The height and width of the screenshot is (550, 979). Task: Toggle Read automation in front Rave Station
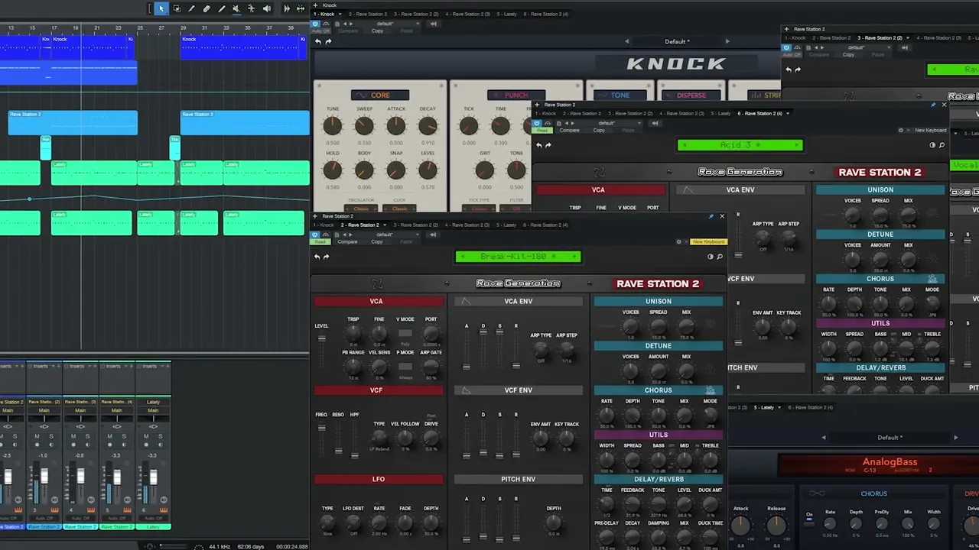(x=320, y=241)
